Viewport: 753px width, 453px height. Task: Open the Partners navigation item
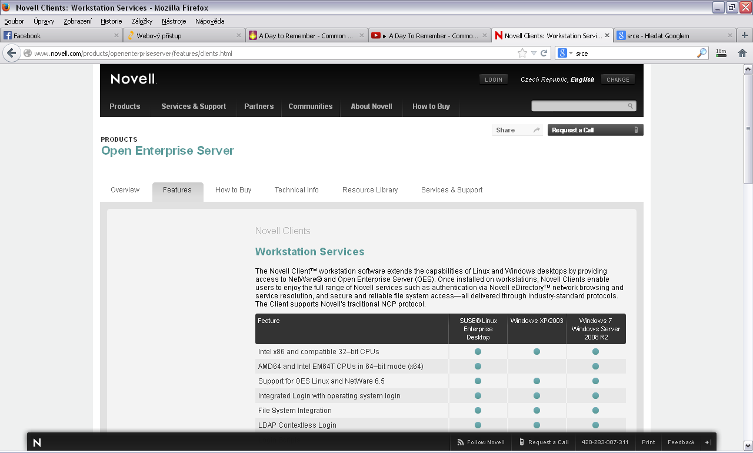pyautogui.click(x=259, y=106)
